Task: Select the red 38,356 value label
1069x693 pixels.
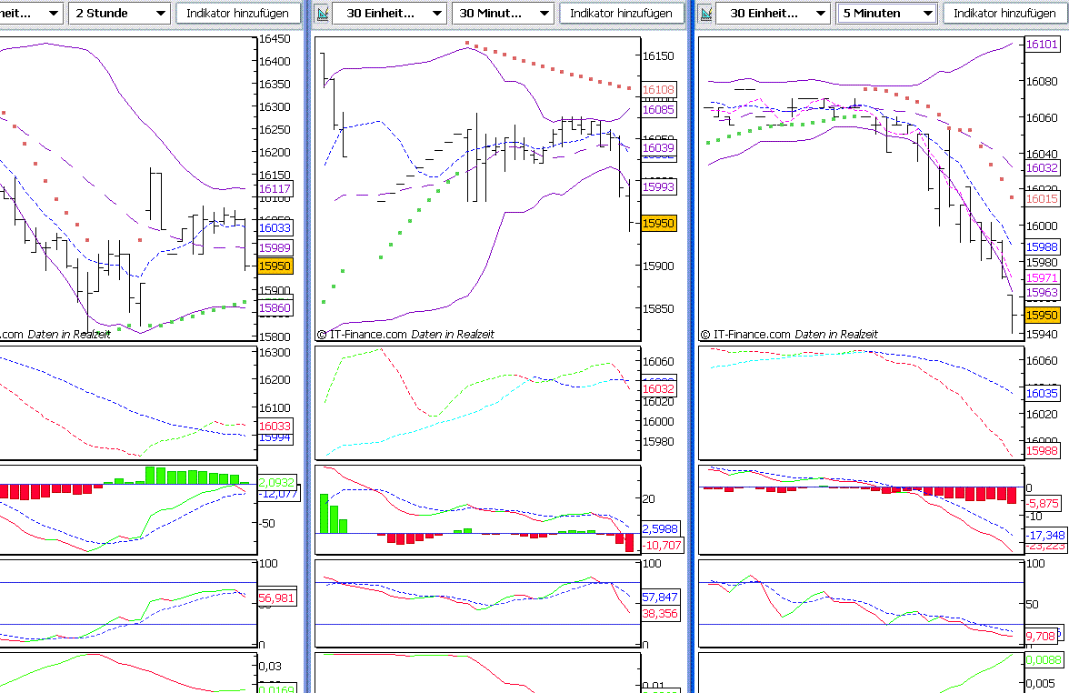Action: click(661, 613)
